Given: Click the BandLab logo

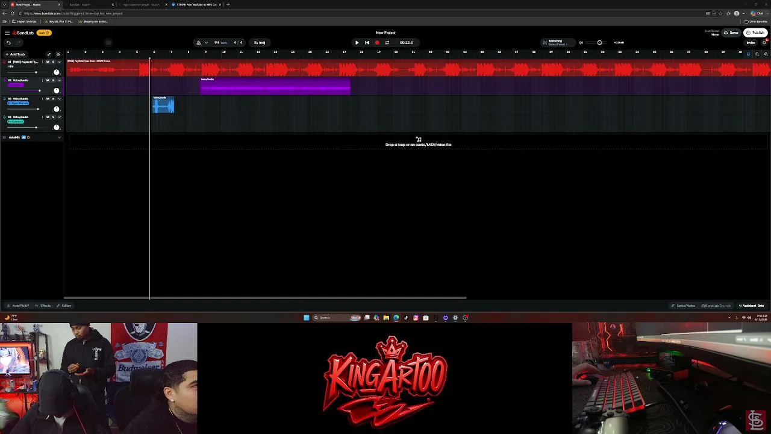Looking at the screenshot, I should [24, 33].
